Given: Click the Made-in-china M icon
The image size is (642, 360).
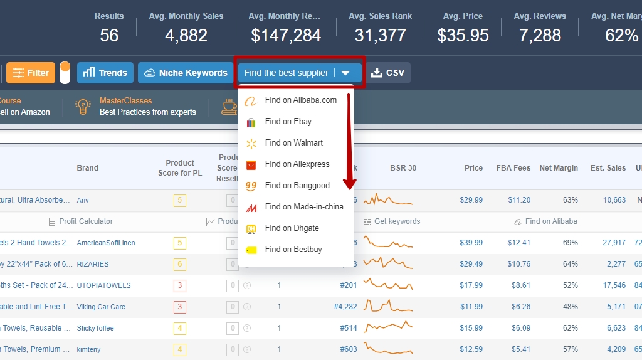Looking at the screenshot, I should 251,208.
